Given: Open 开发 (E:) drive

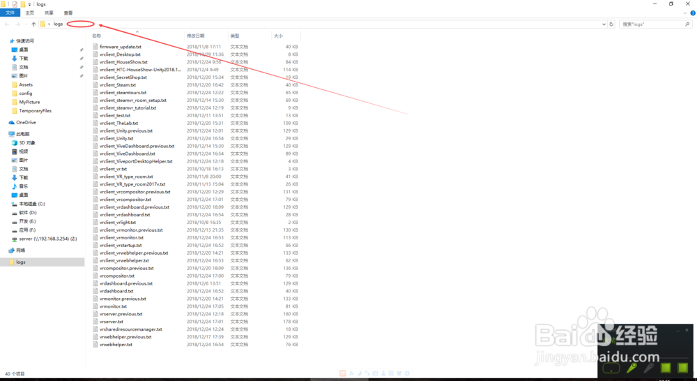Looking at the screenshot, I should [27, 221].
